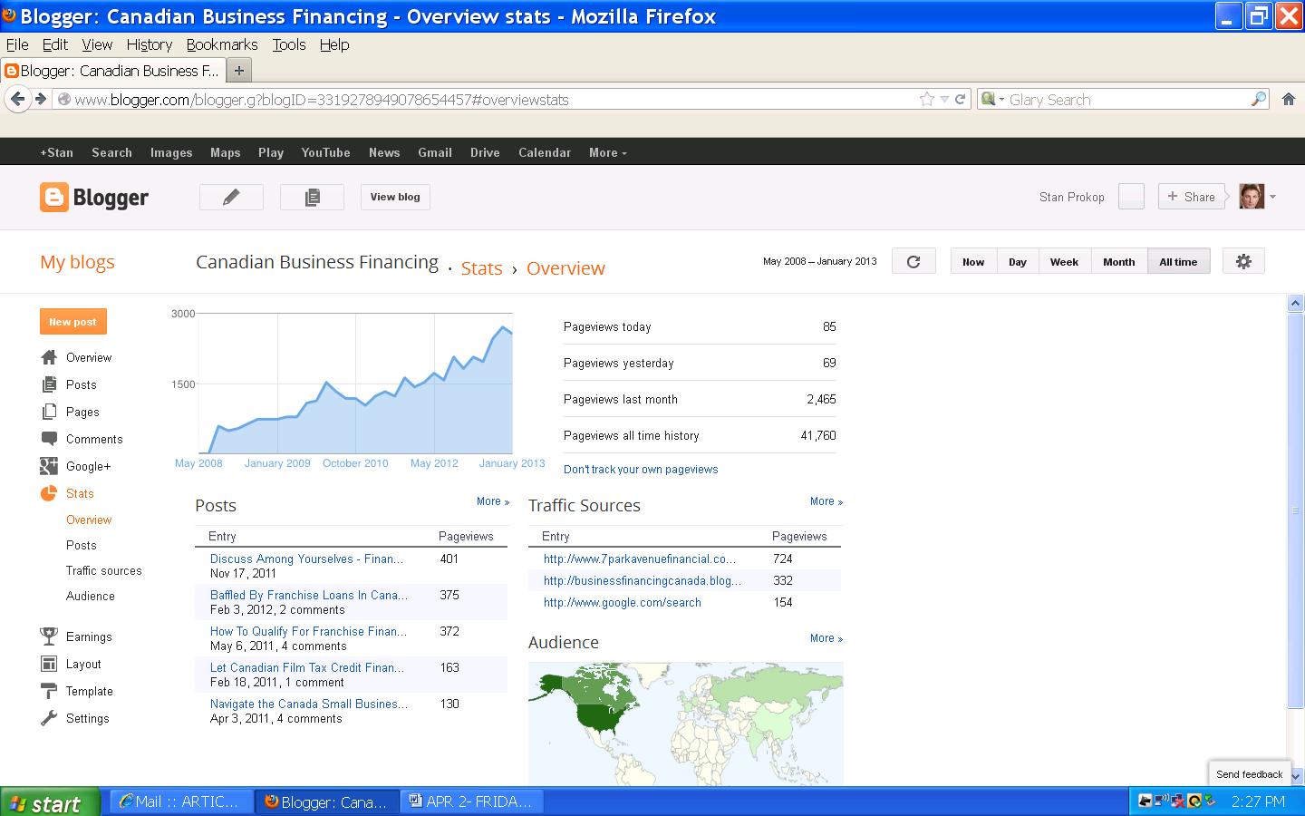The height and width of the screenshot is (816, 1305).
Task: Open "Discuss Among Yourselves" post entry
Action: [x=307, y=559]
